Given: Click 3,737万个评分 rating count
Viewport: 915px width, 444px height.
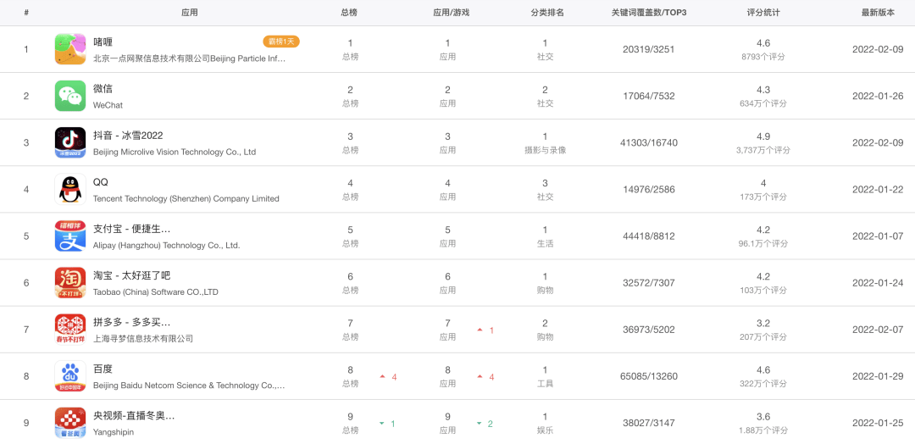Looking at the screenshot, I should [x=762, y=150].
